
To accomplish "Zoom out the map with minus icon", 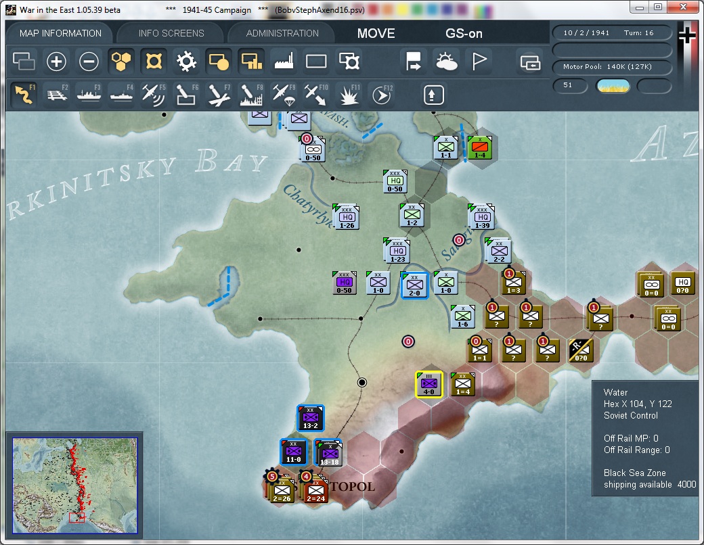I will pos(89,62).
